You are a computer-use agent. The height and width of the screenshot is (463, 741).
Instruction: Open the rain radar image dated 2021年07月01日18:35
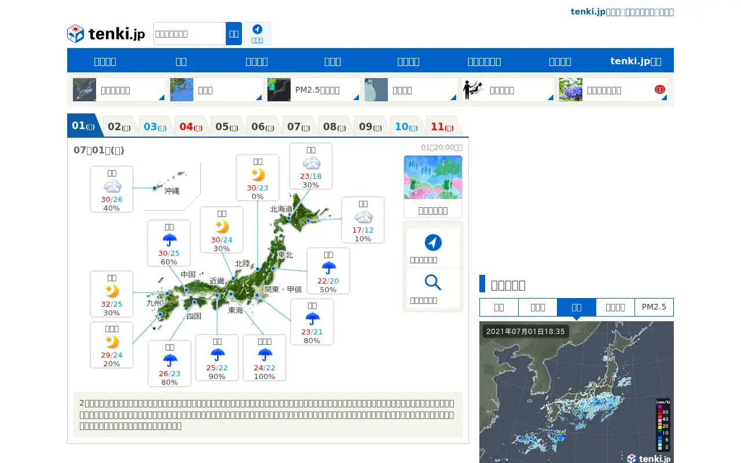click(577, 392)
